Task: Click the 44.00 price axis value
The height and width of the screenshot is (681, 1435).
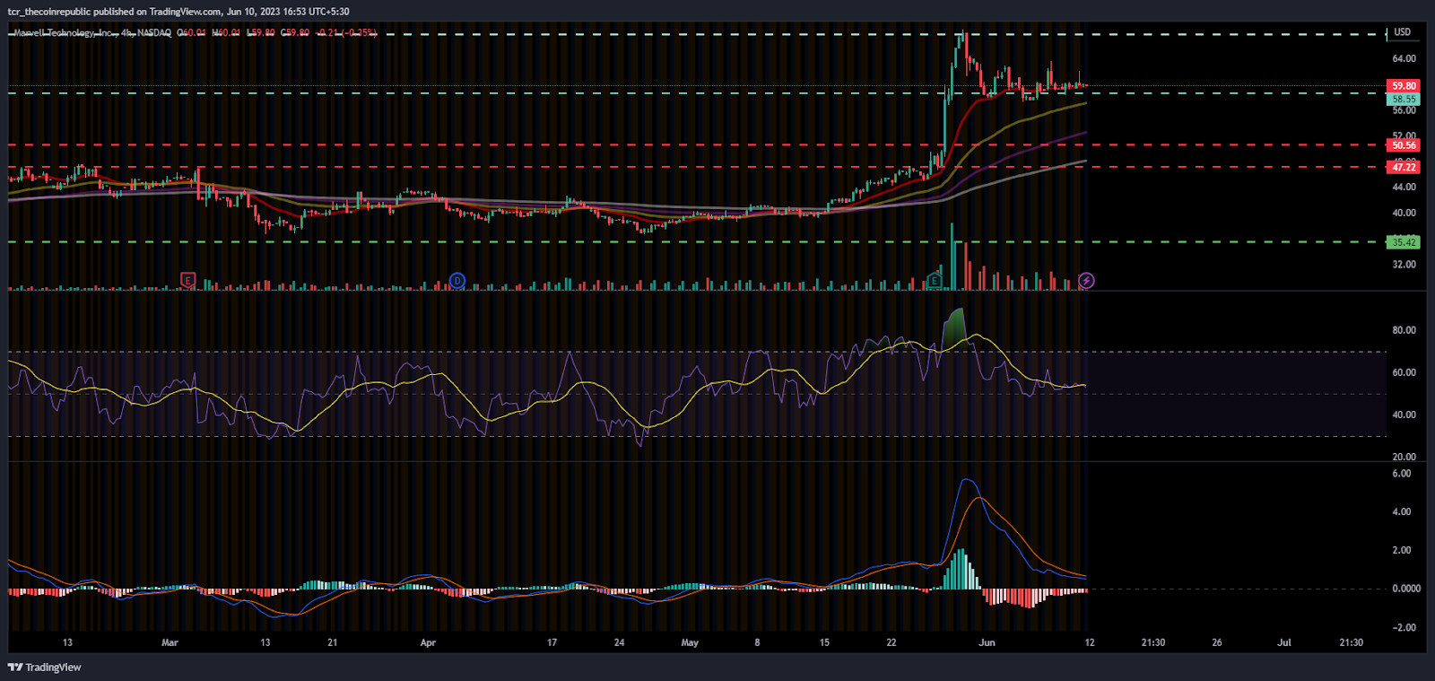Action: point(1404,188)
